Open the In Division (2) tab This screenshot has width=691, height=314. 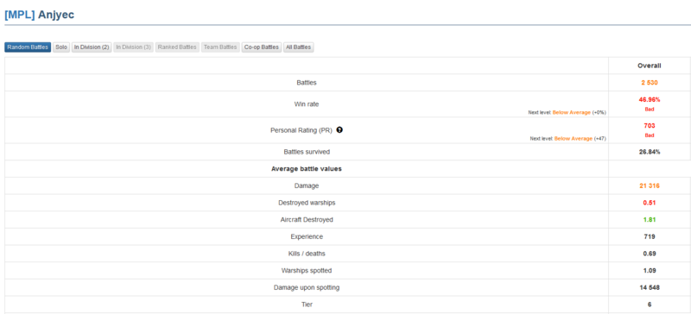click(92, 47)
